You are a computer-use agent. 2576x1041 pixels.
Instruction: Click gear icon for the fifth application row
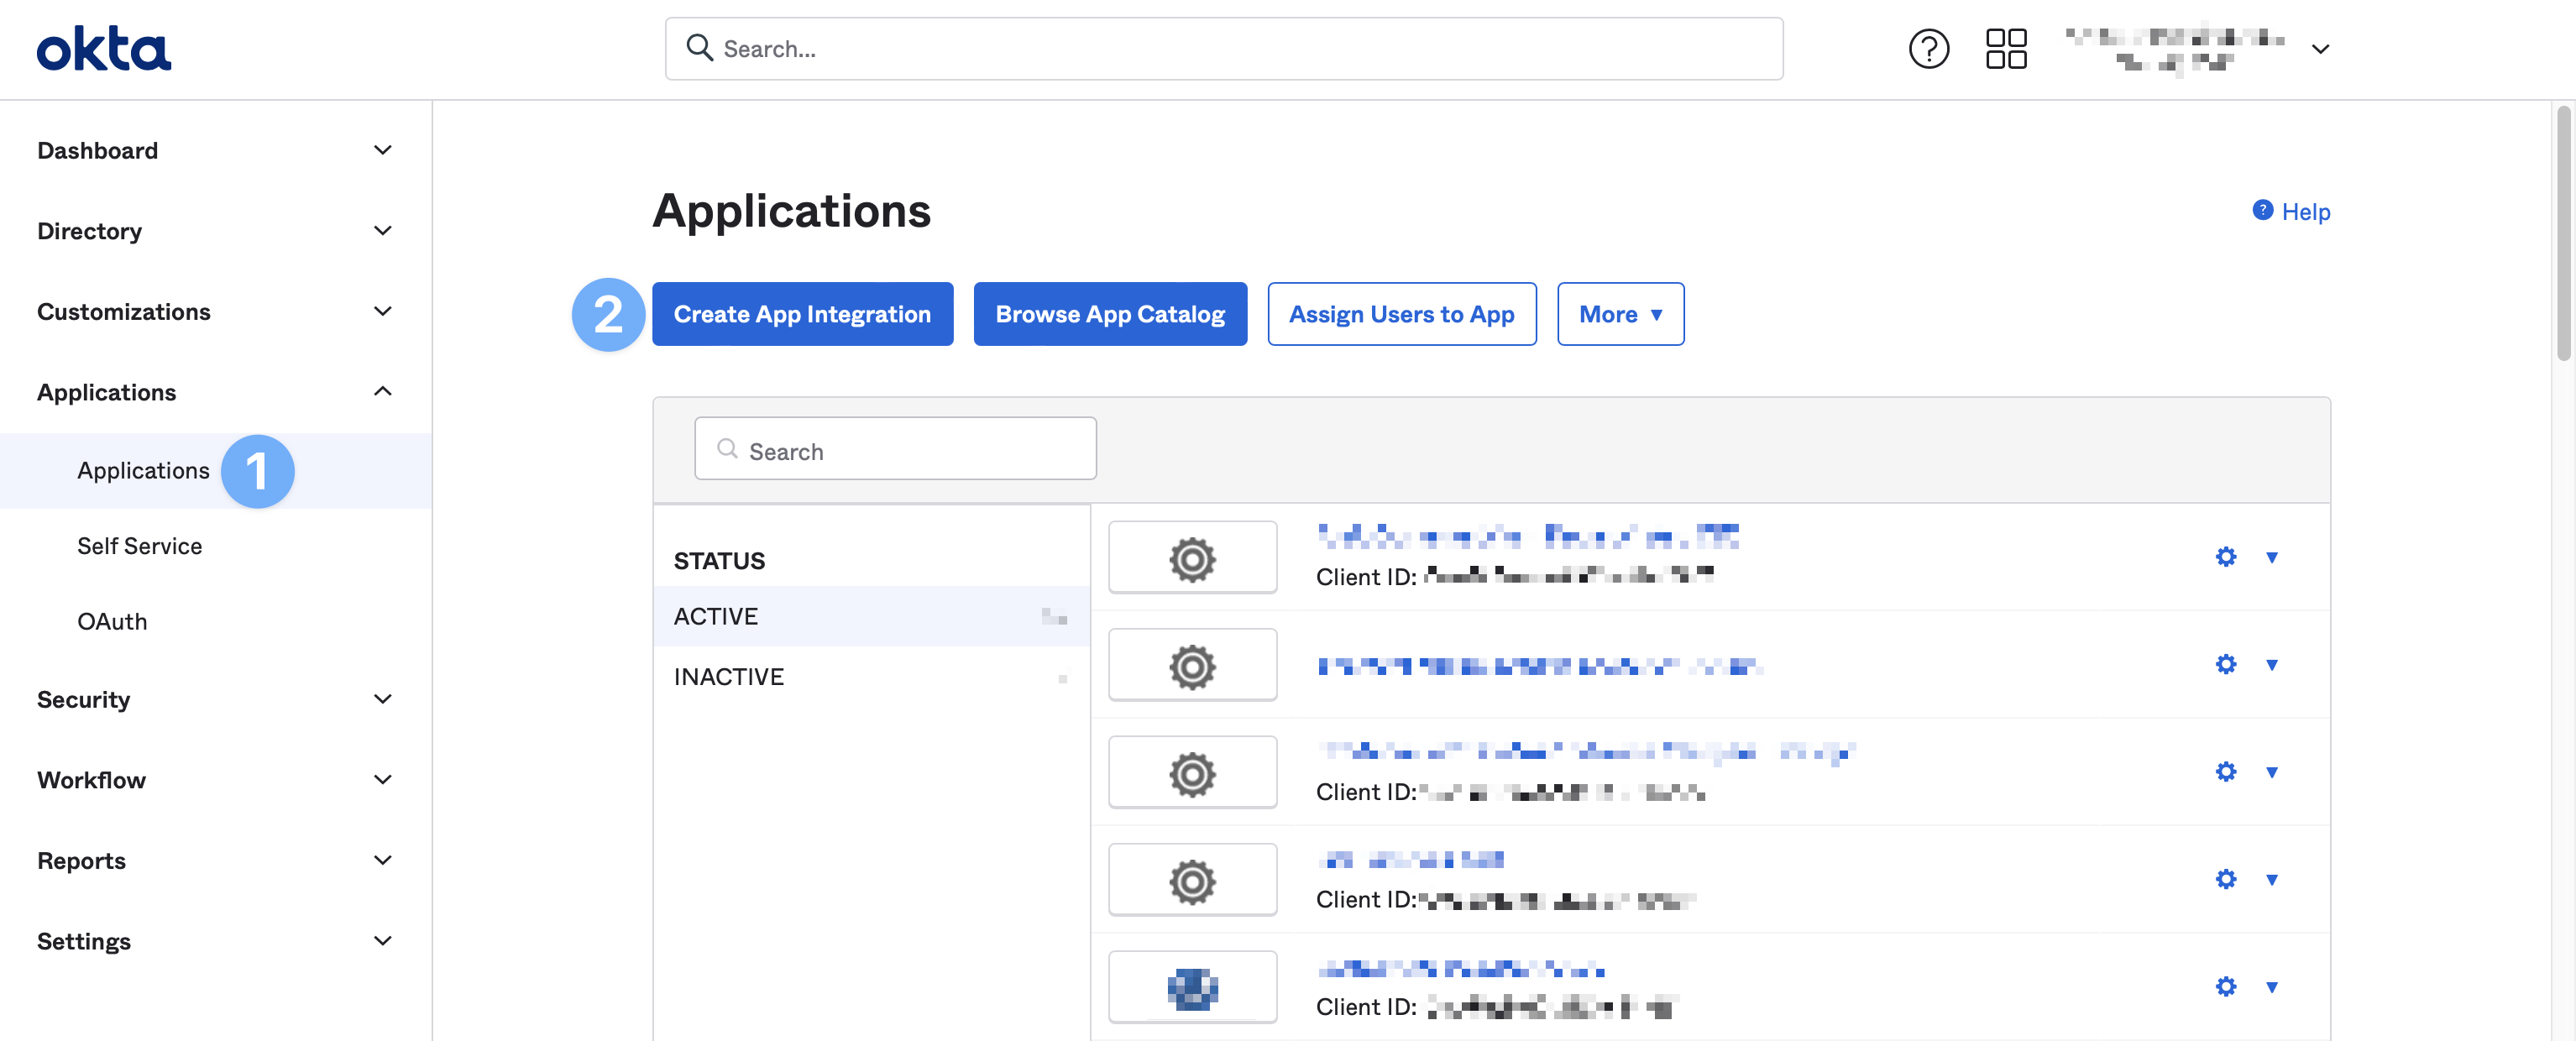(x=2225, y=987)
